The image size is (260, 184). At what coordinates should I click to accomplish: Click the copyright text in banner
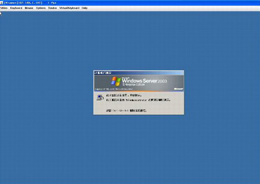pyautogui.click(x=114, y=89)
